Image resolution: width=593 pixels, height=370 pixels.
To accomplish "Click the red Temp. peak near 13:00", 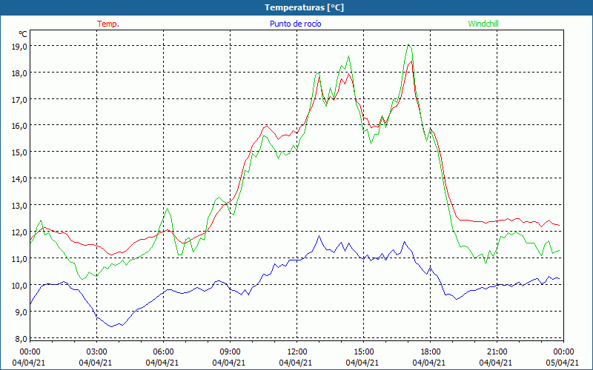I will (319, 77).
